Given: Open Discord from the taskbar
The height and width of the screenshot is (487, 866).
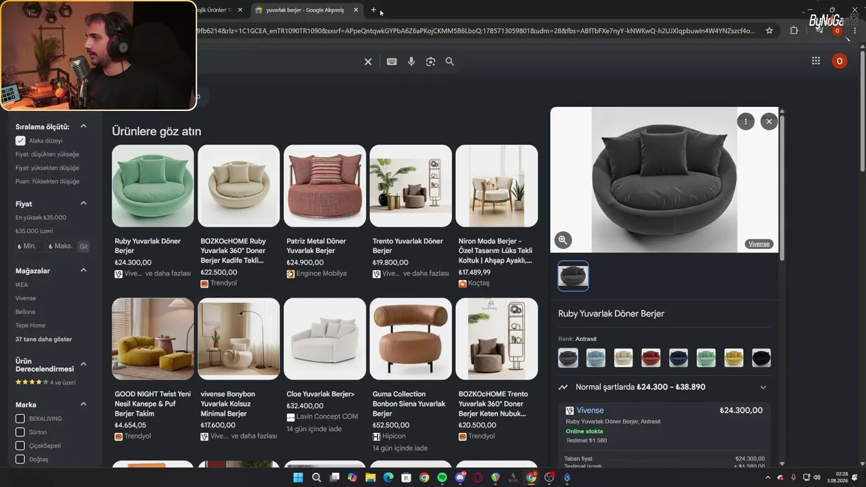Looking at the screenshot, I should click(x=460, y=478).
